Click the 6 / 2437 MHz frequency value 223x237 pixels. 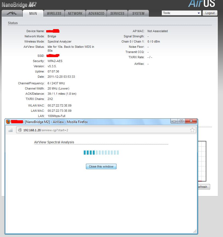56,83
